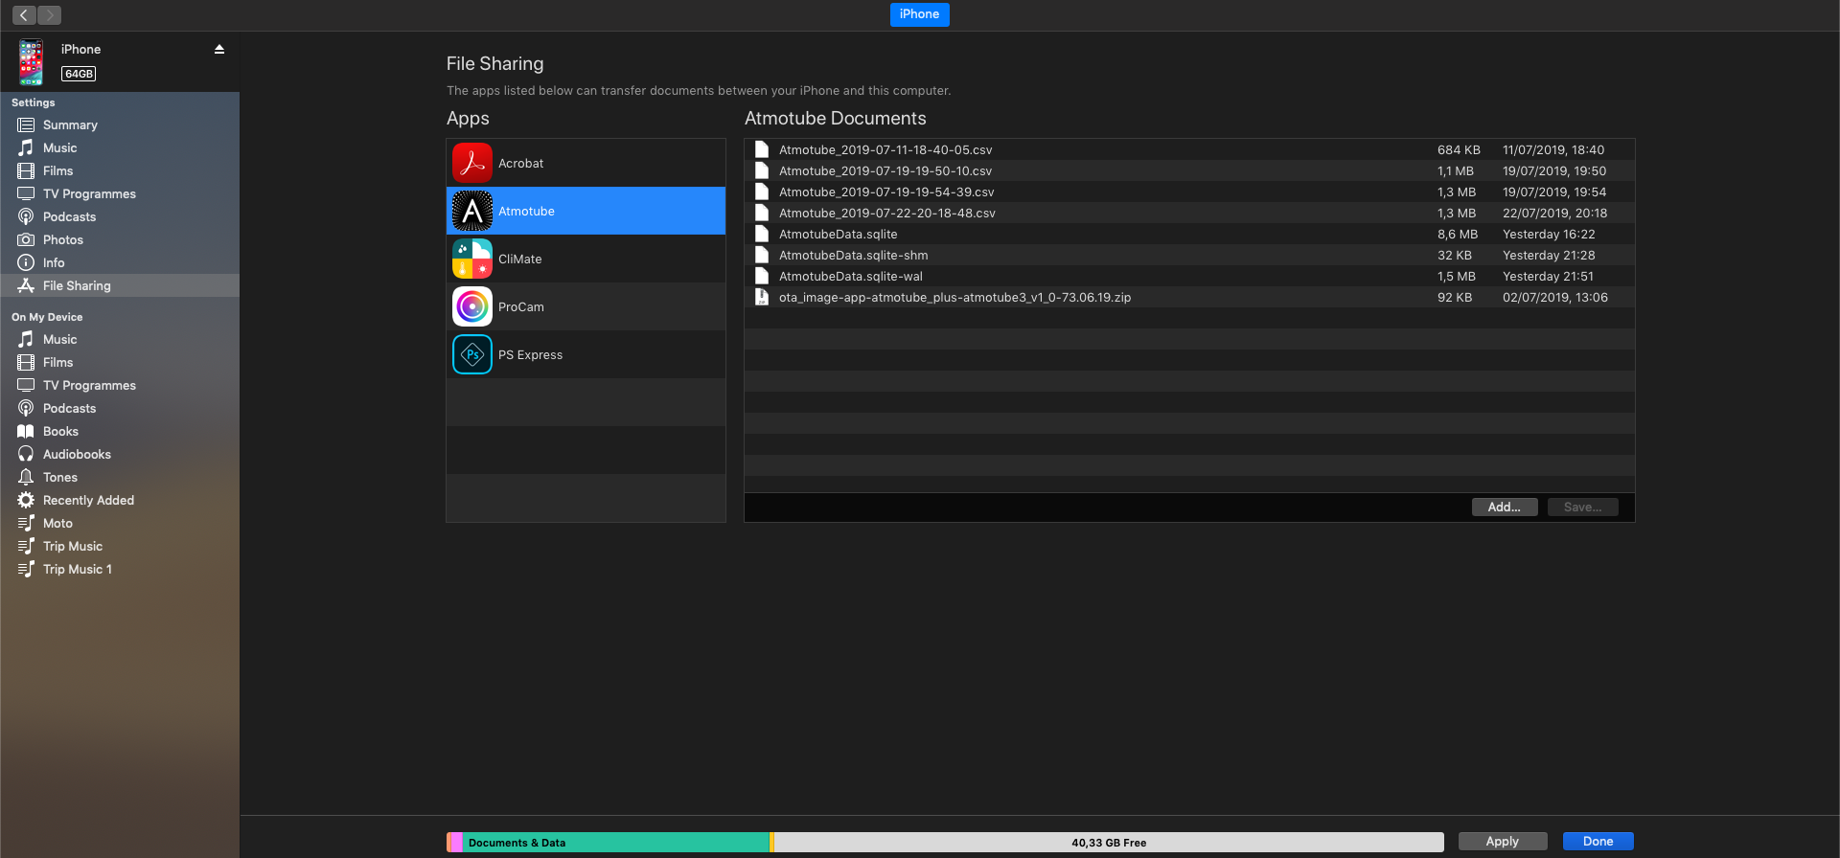Select the PS Express app icon

pos(472,354)
